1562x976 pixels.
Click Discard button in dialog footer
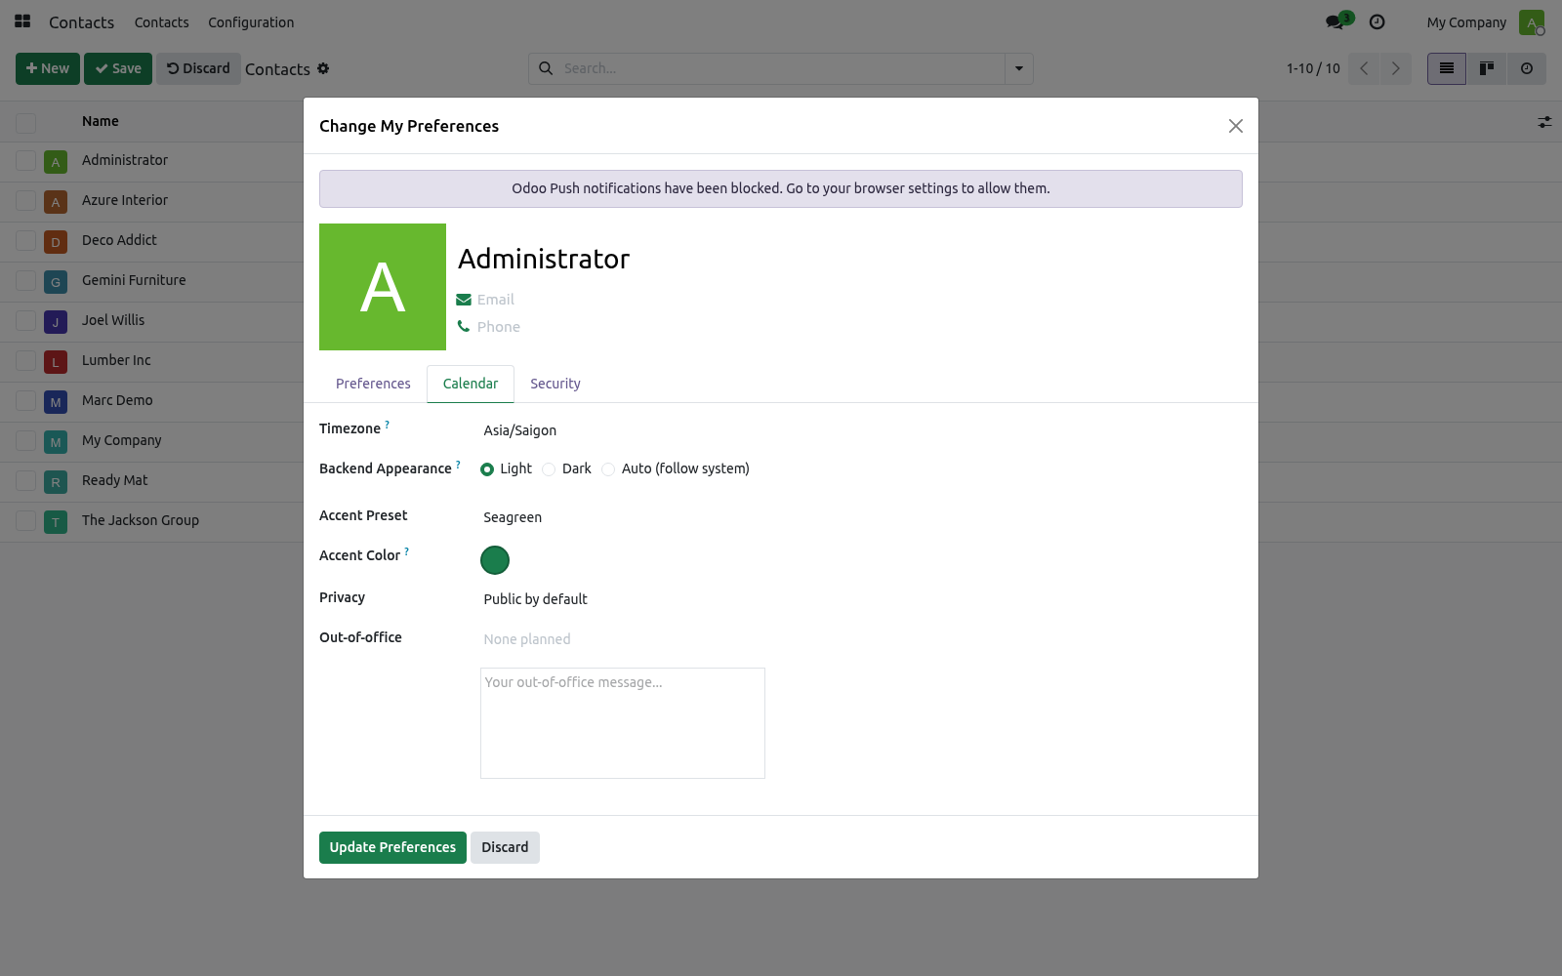[x=505, y=847]
